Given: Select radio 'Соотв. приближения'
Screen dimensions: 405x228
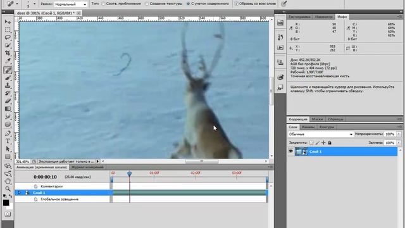Looking at the screenshot, I should pyautogui.click(x=103, y=4).
